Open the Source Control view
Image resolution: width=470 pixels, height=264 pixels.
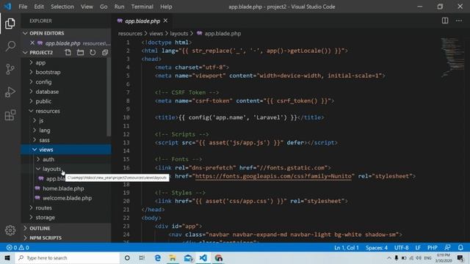[10, 69]
